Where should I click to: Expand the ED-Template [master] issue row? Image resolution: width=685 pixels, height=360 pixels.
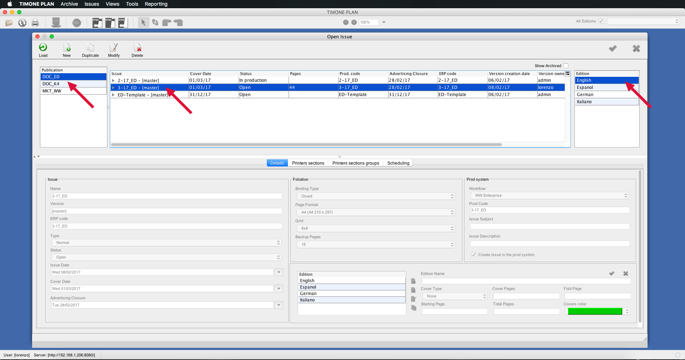click(113, 95)
